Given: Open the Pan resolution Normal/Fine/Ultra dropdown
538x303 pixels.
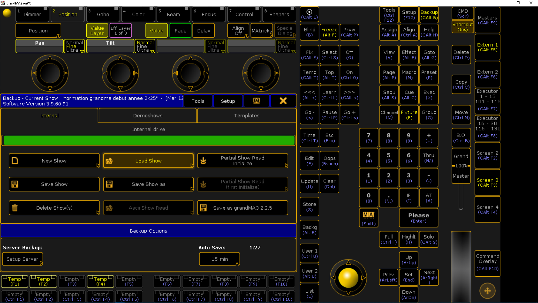Looking at the screenshot, I should [x=75, y=46].
